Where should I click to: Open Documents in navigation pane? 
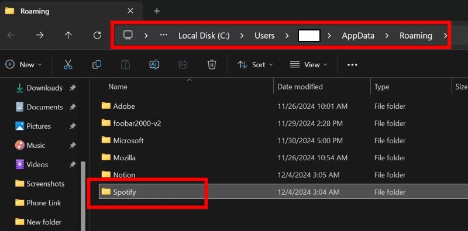(45, 107)
